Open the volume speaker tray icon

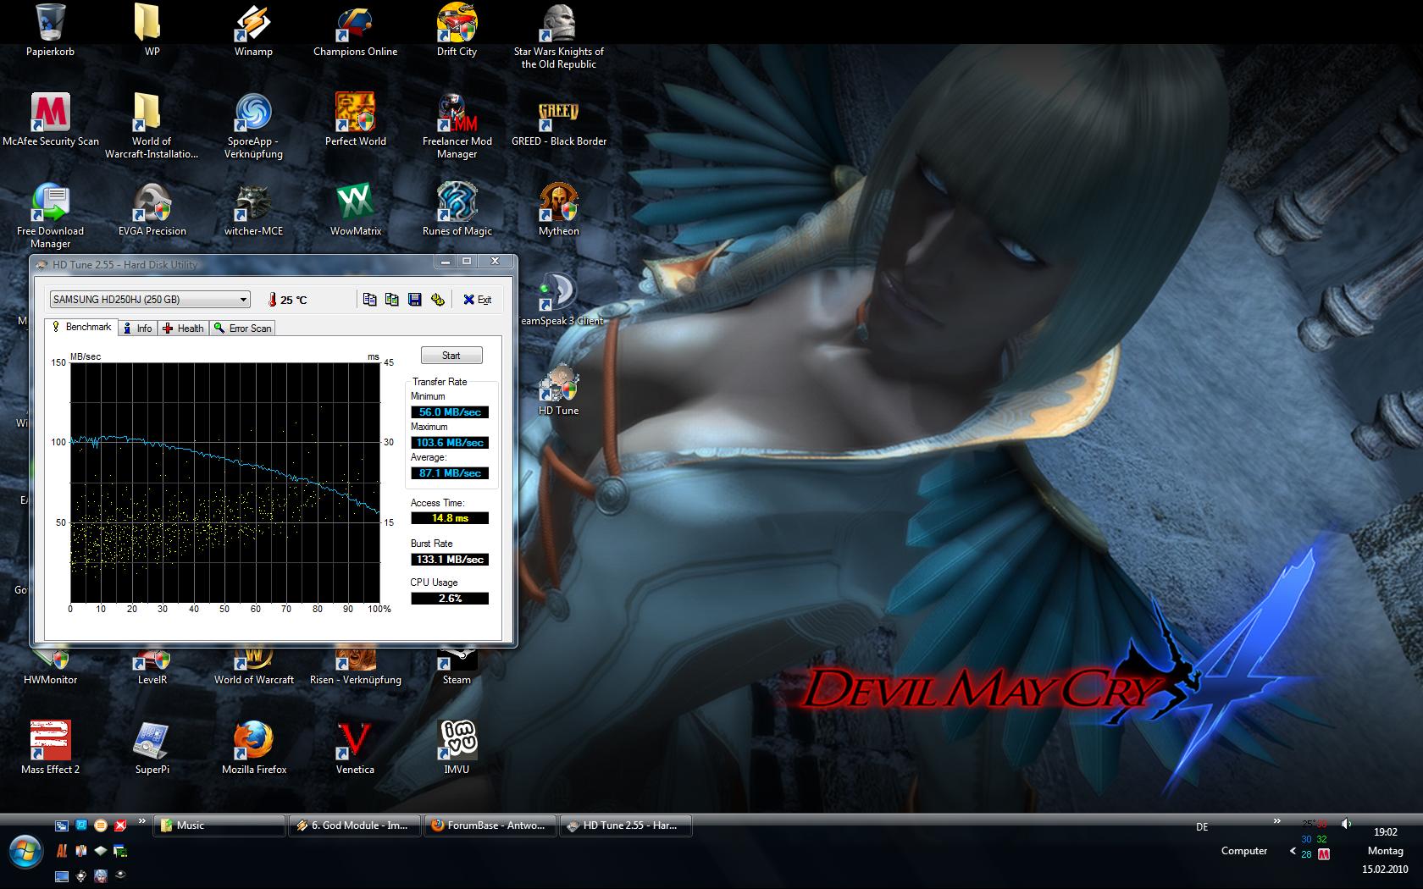1346,824
